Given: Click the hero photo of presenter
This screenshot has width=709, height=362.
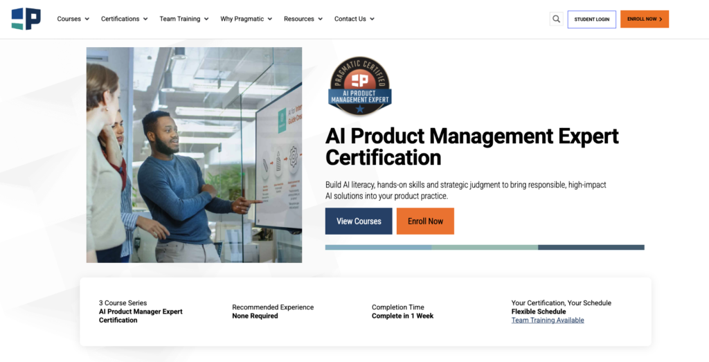Looking at the screenshot, I should click(x=194, y=155).
